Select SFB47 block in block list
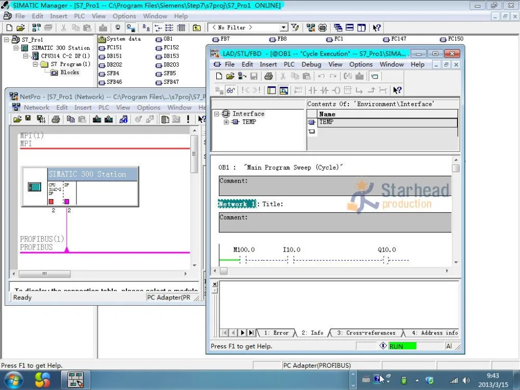 [x=167, y=82]
